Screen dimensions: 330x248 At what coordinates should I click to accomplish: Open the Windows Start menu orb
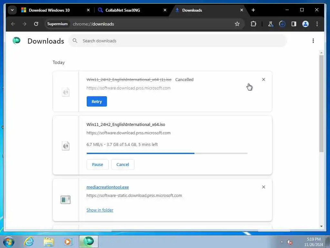[9, 242]
